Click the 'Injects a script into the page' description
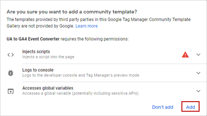 coord(48,57)
